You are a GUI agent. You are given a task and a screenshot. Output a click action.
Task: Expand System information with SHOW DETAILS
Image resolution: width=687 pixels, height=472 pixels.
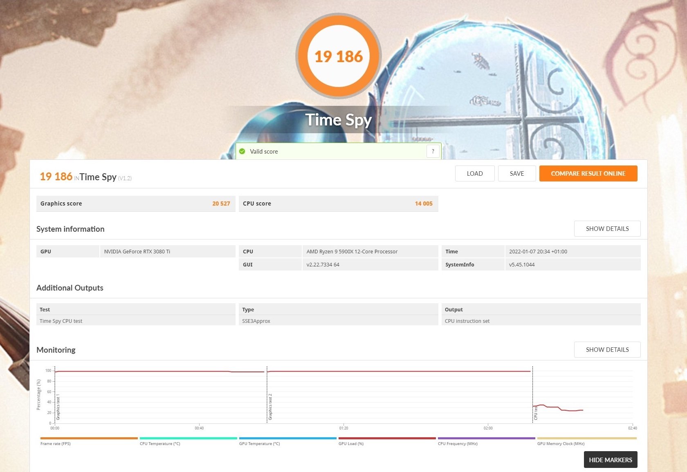click(607, 228)
